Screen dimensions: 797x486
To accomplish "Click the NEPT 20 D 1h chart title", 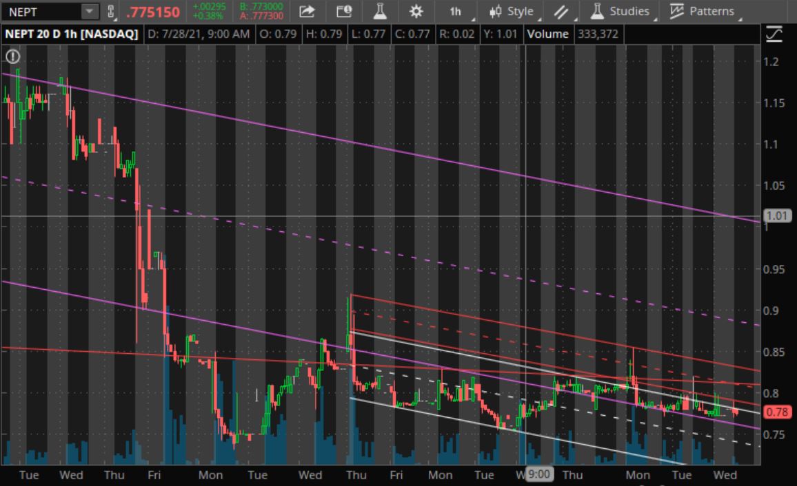I will coord(72,34).
